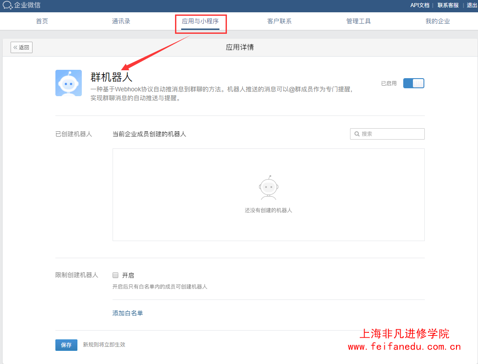Screen dimensions: 478x364
Task: Click the 新规则将立即生效 note
Action: 104,345
